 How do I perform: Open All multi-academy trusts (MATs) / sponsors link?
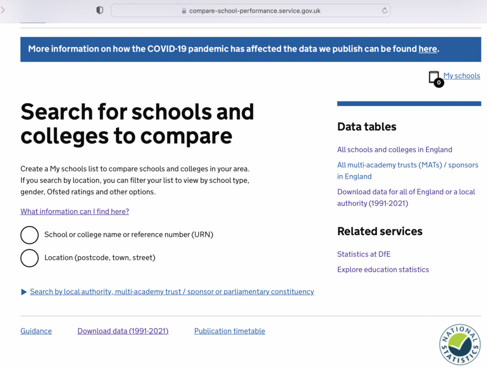[408, 171]
